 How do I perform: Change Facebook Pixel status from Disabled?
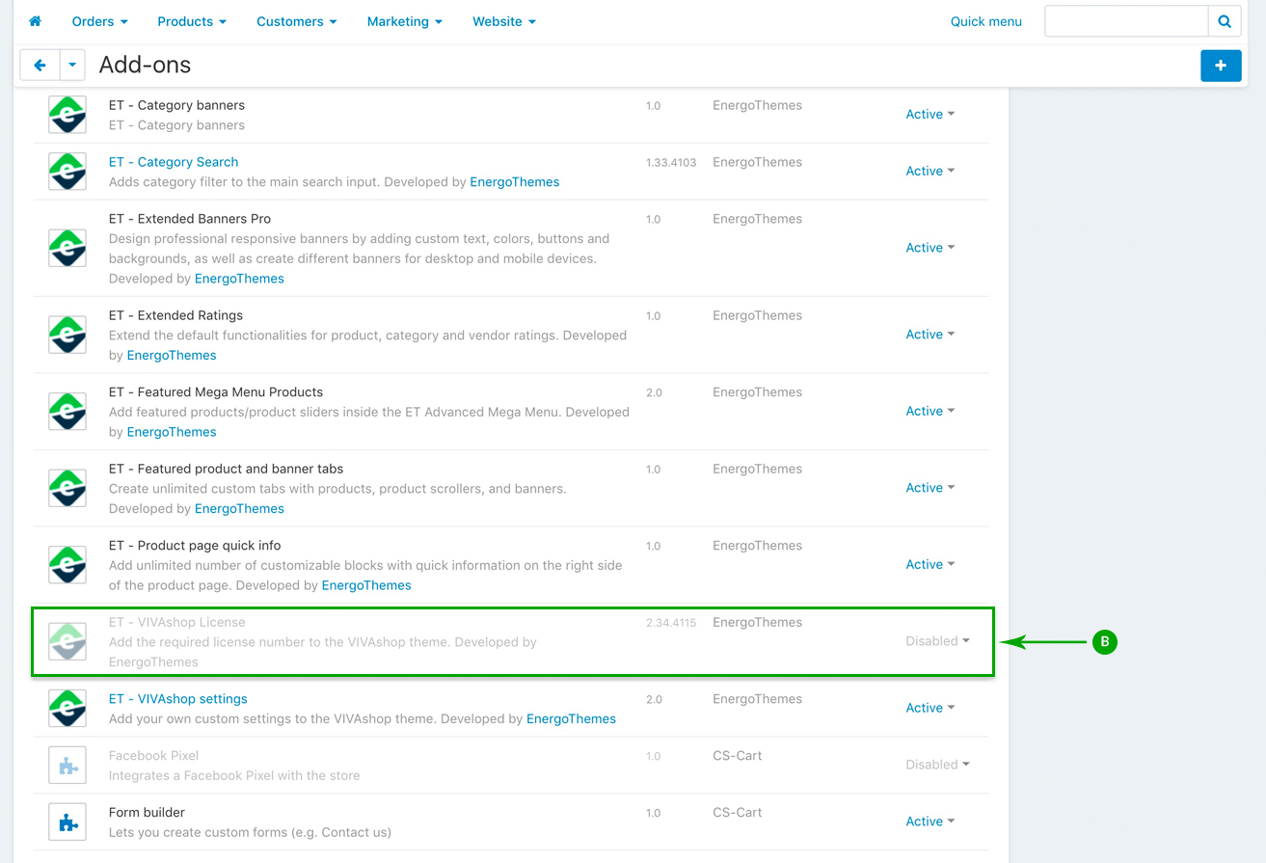937,765
